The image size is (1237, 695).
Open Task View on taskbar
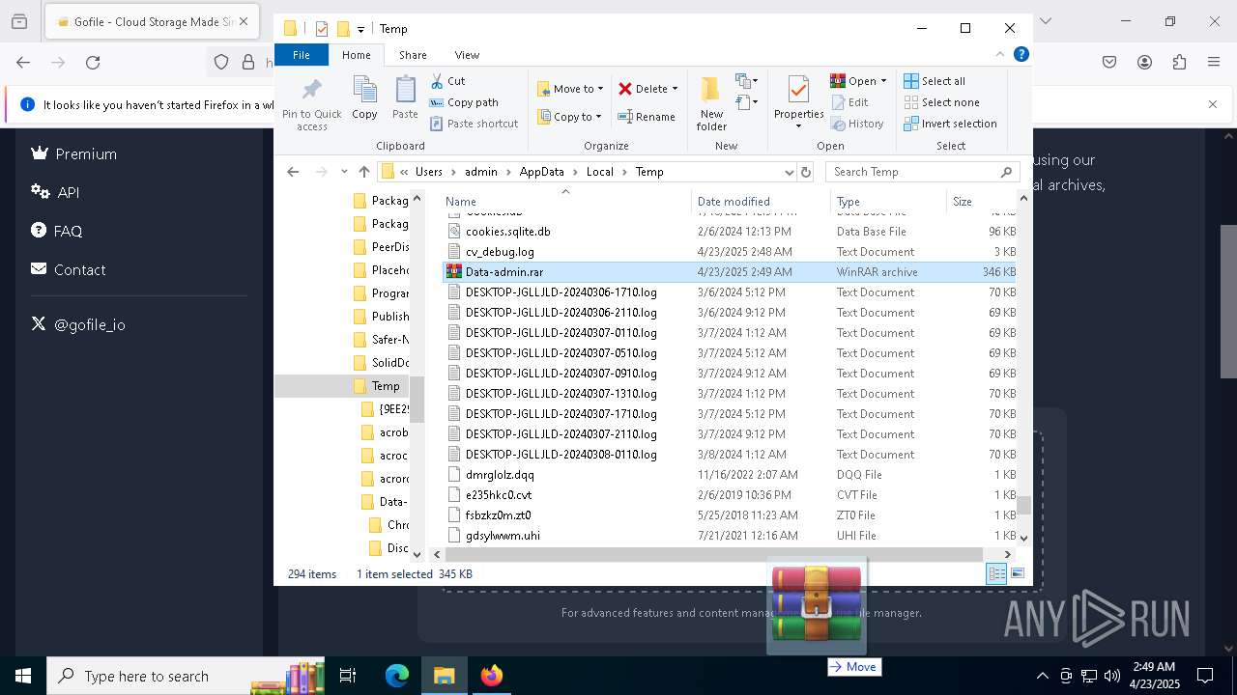point(348,676)
